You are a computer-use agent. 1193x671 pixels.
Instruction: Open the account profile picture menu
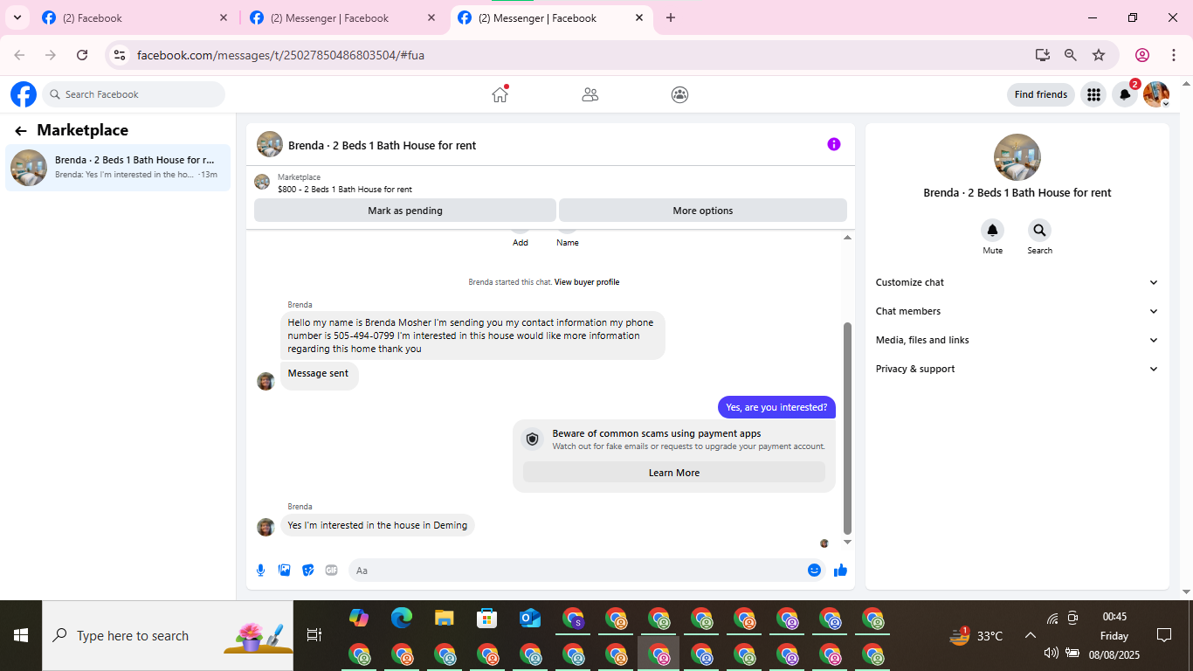click(x=1156, y=94)
